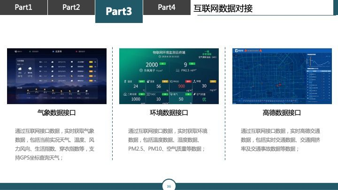Click the page number 36 circle
The height and width of the screenshot is (190, 338).
[169, 186]
